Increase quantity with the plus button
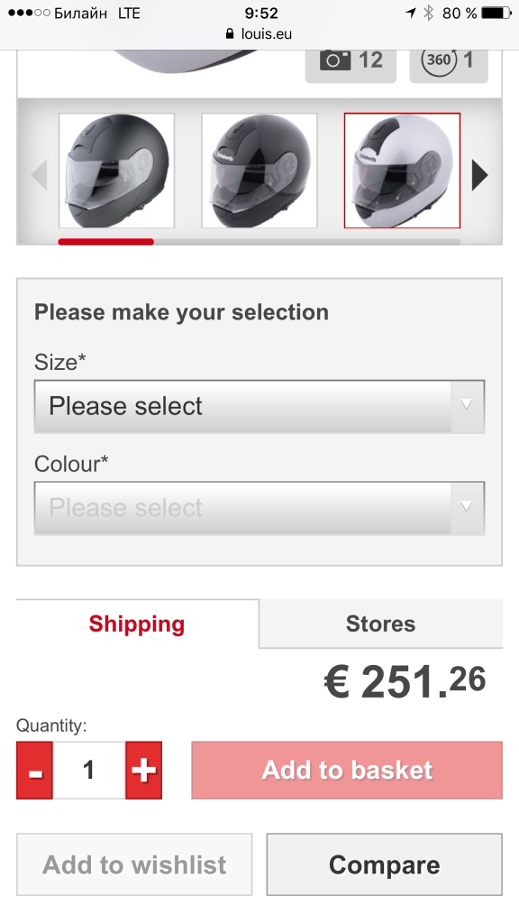 tap(143, 771)
